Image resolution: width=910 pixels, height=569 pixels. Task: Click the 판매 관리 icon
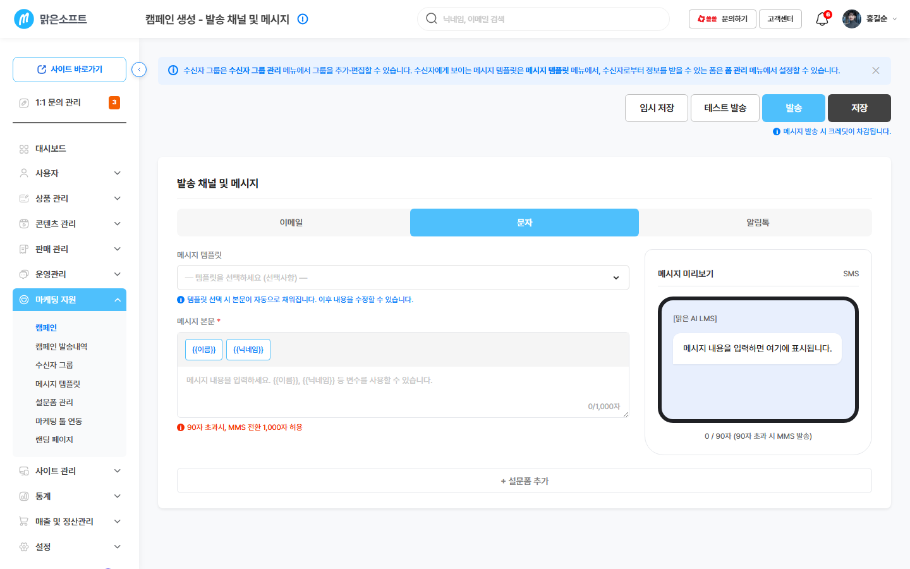24,249
